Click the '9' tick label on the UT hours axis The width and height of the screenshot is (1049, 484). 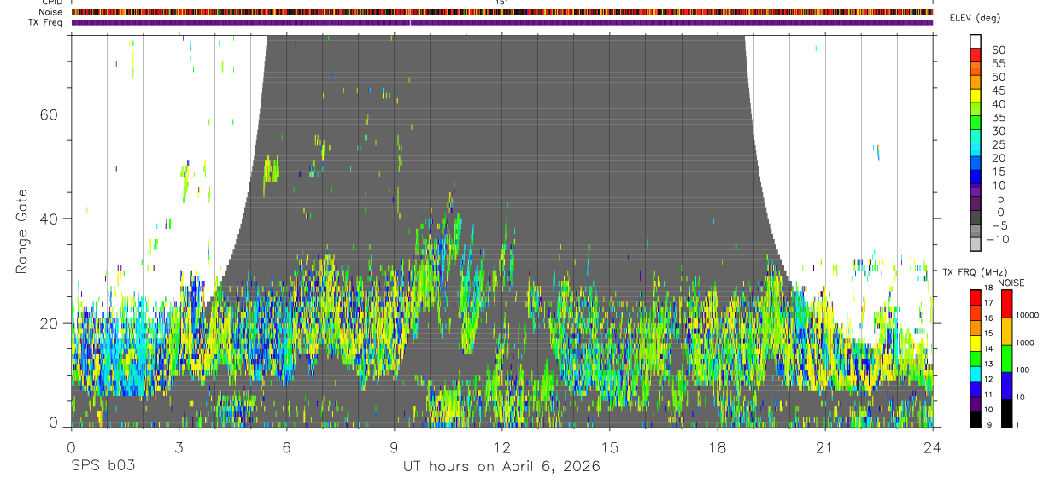(x=394, y=447)
